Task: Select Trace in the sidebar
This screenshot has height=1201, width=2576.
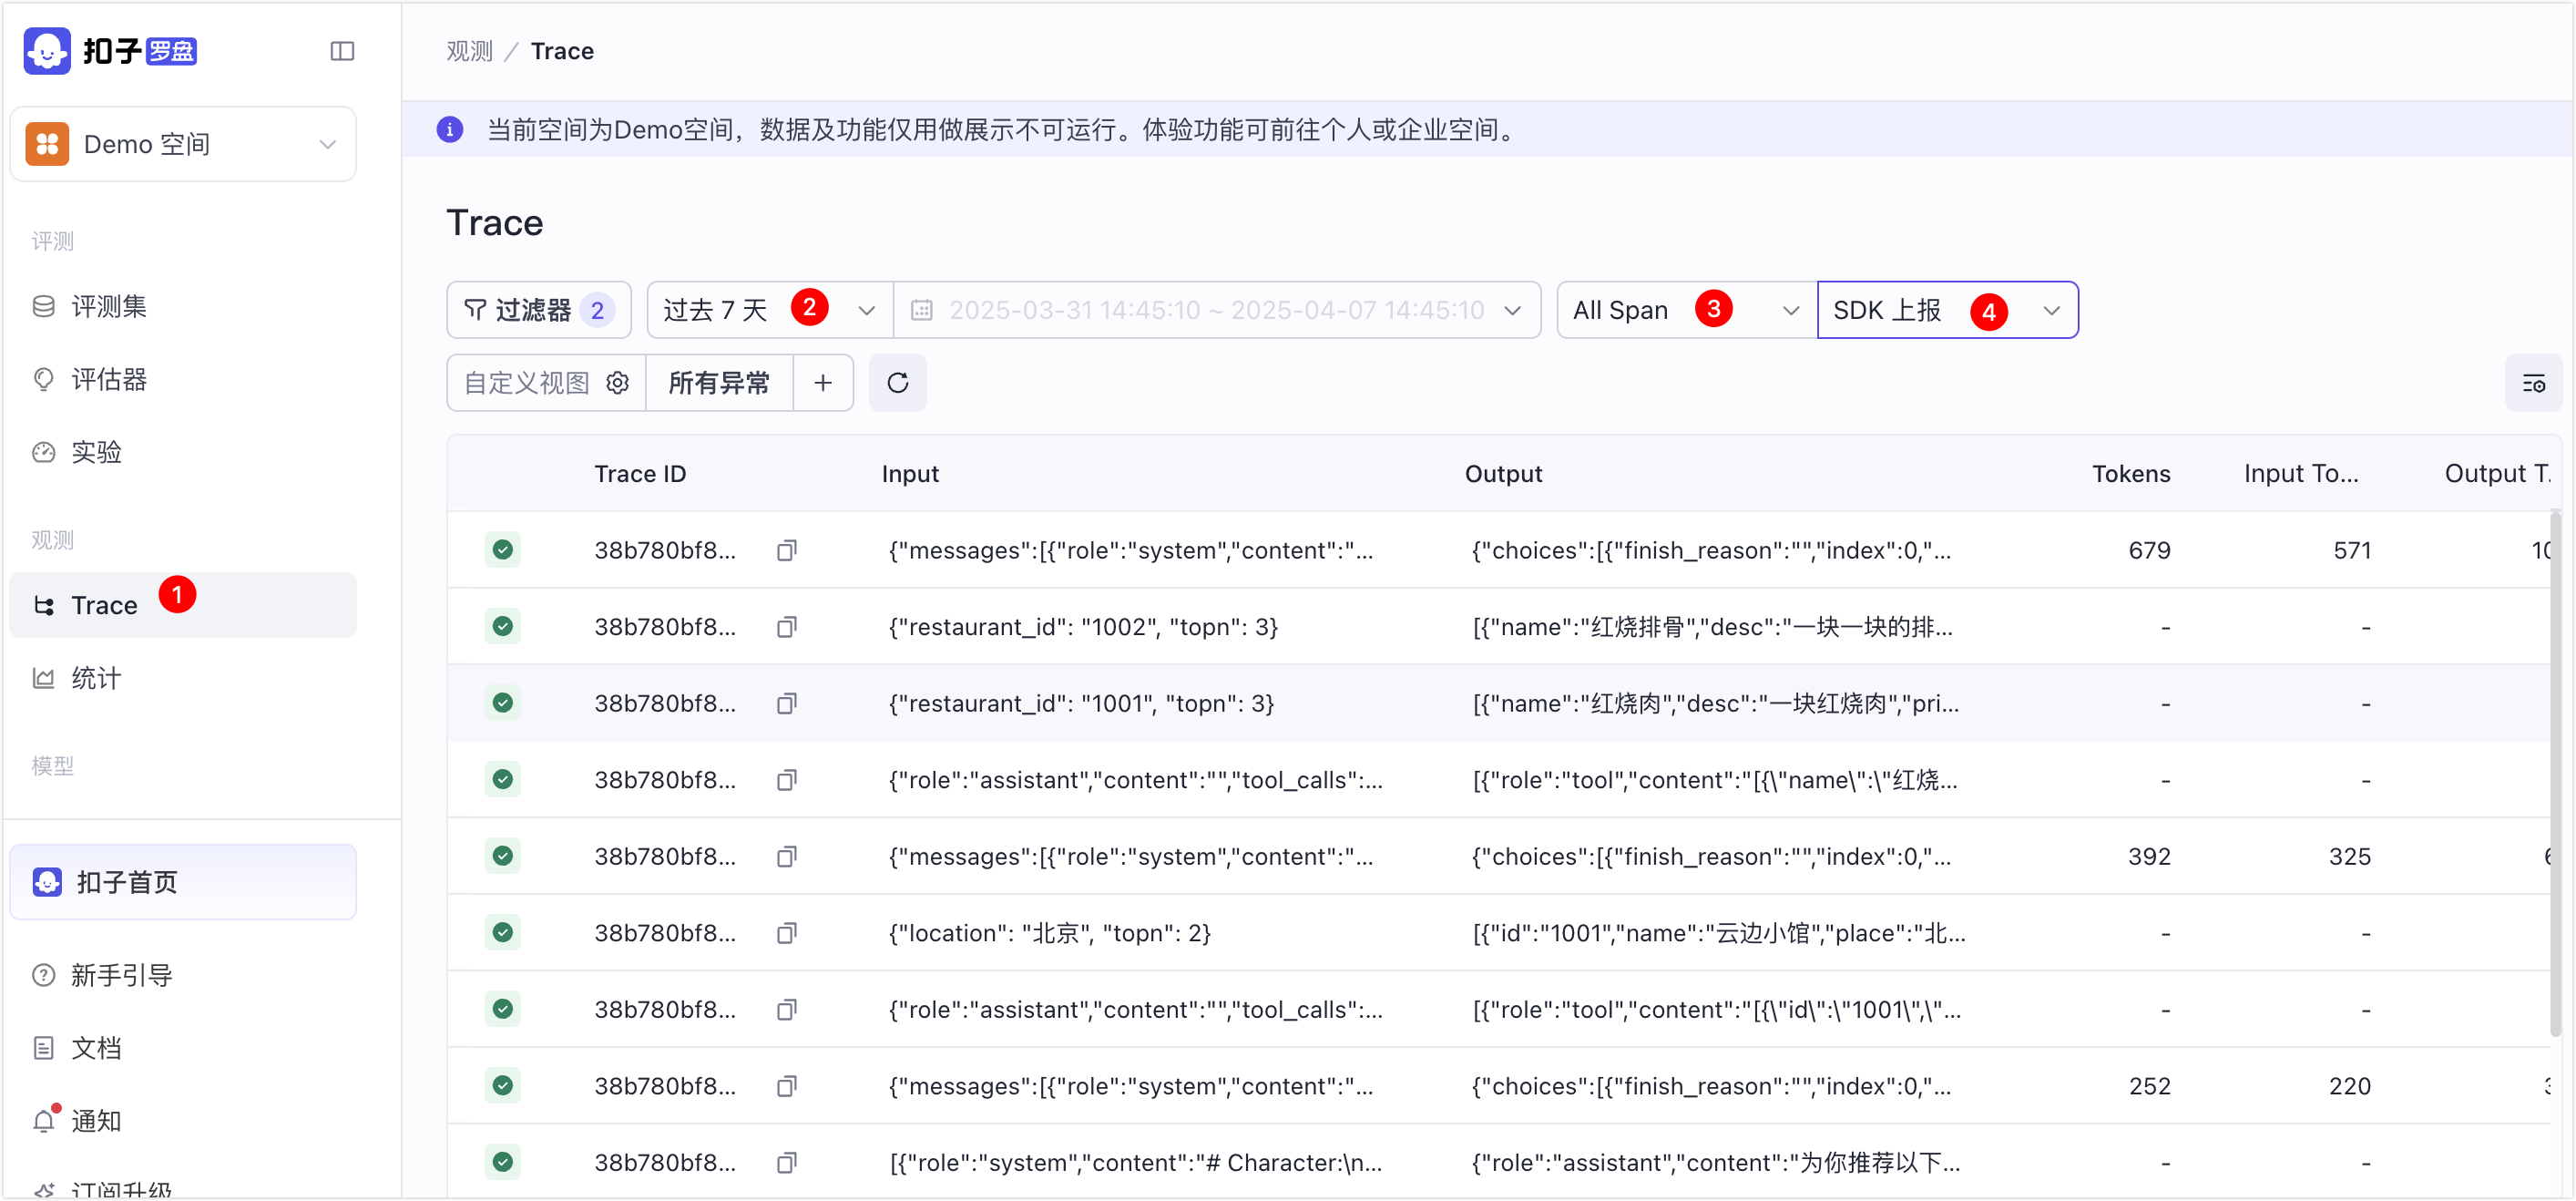Action: click(x=183, y=605)
